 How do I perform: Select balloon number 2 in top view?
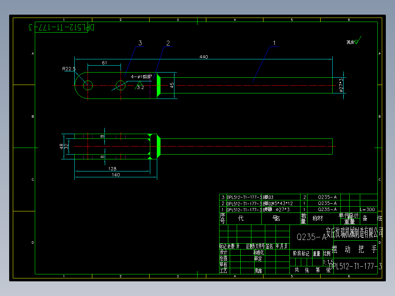tap(168, 43)
